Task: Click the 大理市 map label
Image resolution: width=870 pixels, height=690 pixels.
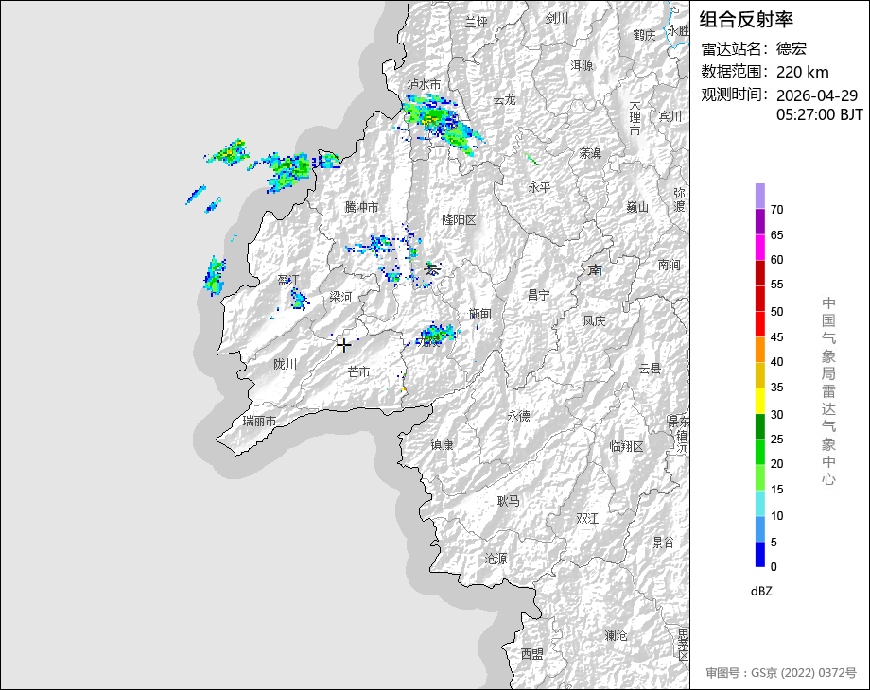Action: pos(635,117)
